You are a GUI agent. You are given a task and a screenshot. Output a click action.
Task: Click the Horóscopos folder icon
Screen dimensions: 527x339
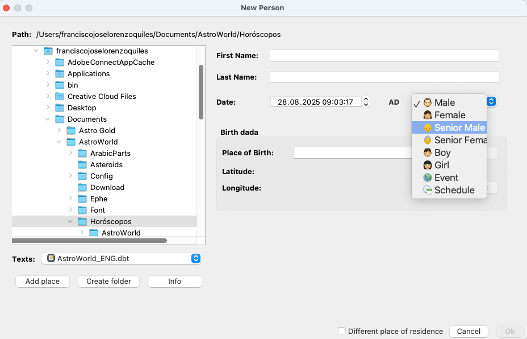pos(82,221)
